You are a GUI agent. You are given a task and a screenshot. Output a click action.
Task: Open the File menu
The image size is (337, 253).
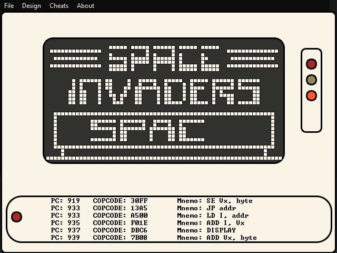coord(9,6)
